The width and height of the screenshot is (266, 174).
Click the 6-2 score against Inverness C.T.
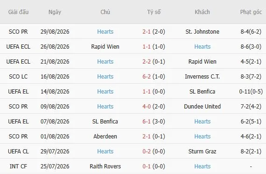[147, 77]
